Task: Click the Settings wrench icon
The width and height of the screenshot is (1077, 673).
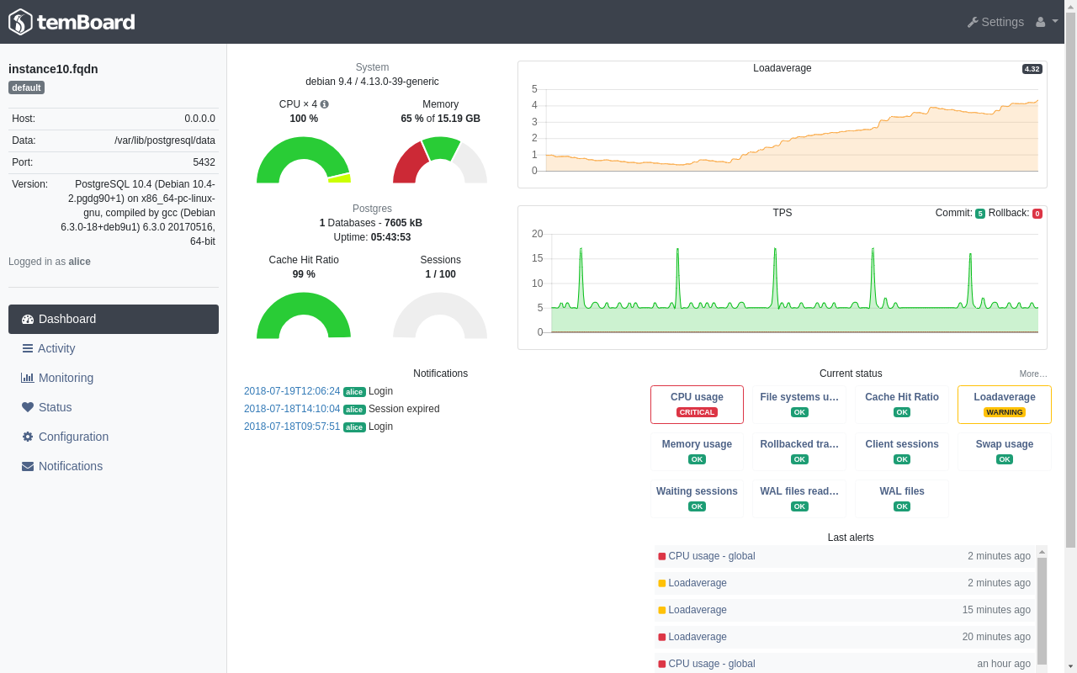Action: (x=973, y=22)
